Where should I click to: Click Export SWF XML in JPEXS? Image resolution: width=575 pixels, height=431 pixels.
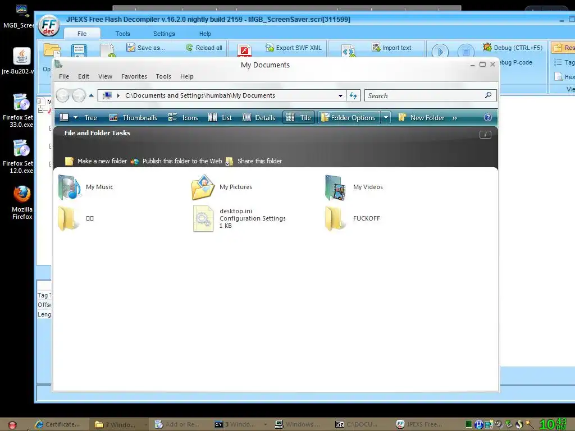293,48
